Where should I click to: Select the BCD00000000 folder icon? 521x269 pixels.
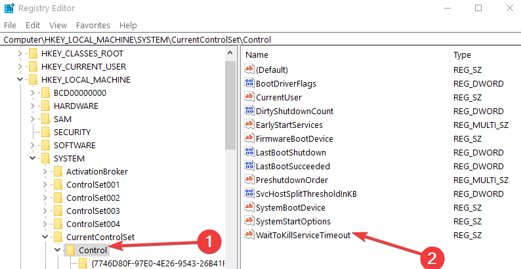click(x=45, y=93)
